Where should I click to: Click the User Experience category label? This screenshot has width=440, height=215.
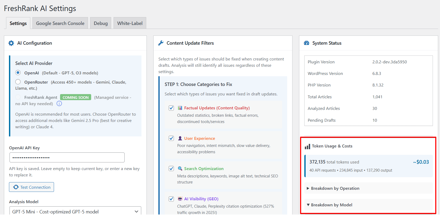[199, 138]
